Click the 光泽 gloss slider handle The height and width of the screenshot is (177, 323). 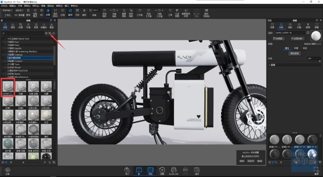pos(320,61)
